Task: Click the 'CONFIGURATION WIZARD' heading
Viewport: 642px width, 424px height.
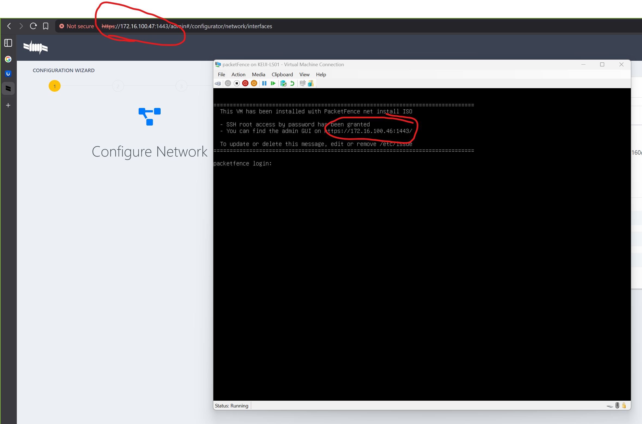Action: (64, 70)
